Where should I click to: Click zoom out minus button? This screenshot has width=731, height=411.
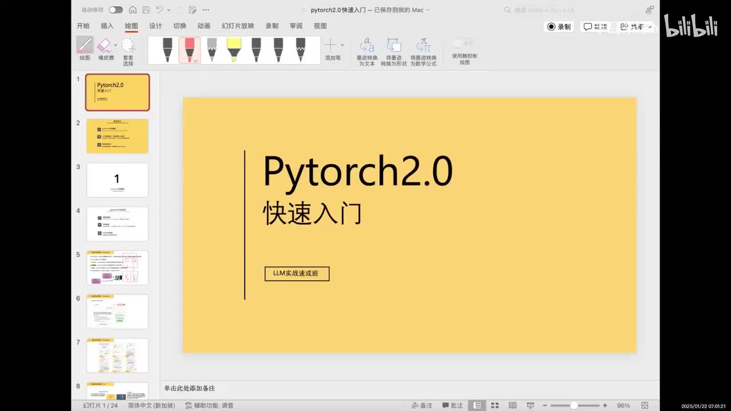coord(545,405)
